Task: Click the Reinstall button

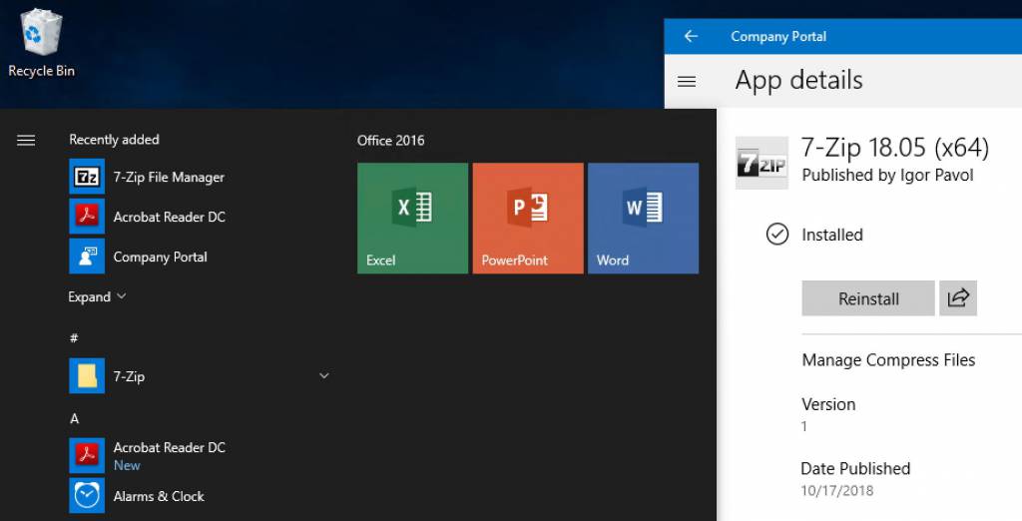Action: 868,298
